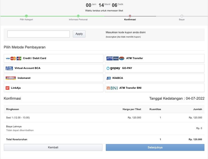Click the red LinkAja icon

tap(8, 88)
